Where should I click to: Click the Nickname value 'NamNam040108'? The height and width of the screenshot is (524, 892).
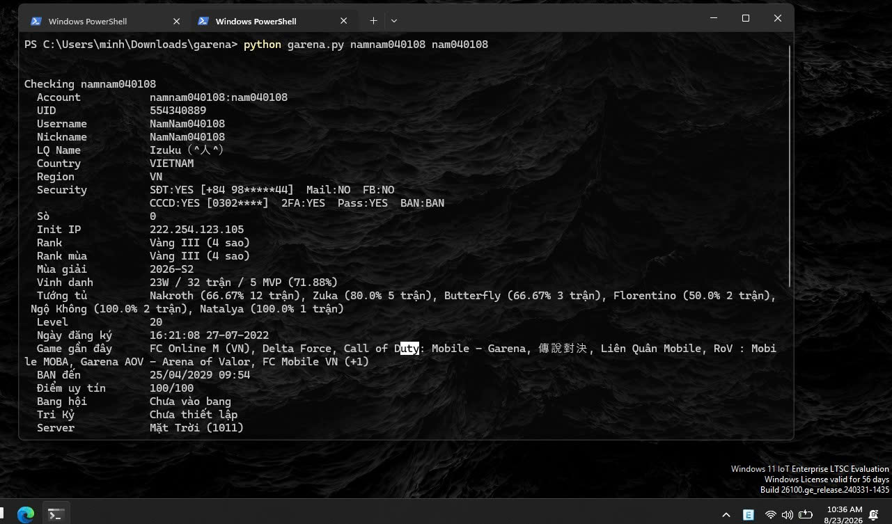point(187,137)
